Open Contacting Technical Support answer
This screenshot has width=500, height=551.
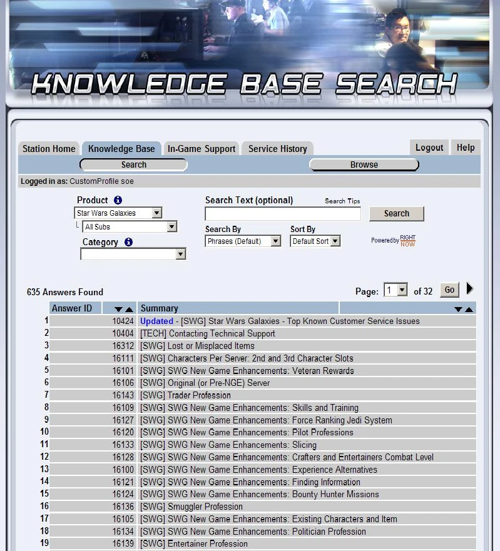(x=208, y=333)
